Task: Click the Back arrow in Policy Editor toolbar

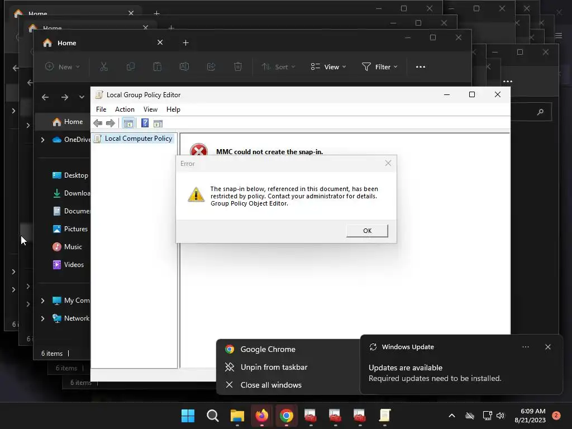Action: pyautogui.click(x=98, y=123)
